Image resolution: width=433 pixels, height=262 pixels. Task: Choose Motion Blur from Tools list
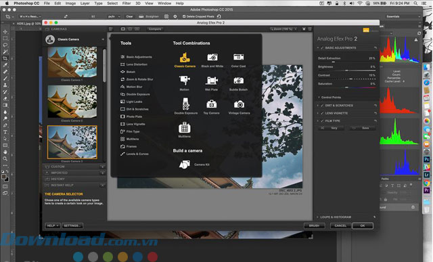point(131,87)
